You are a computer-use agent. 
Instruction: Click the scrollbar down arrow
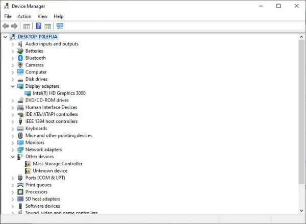click(301, 210)
